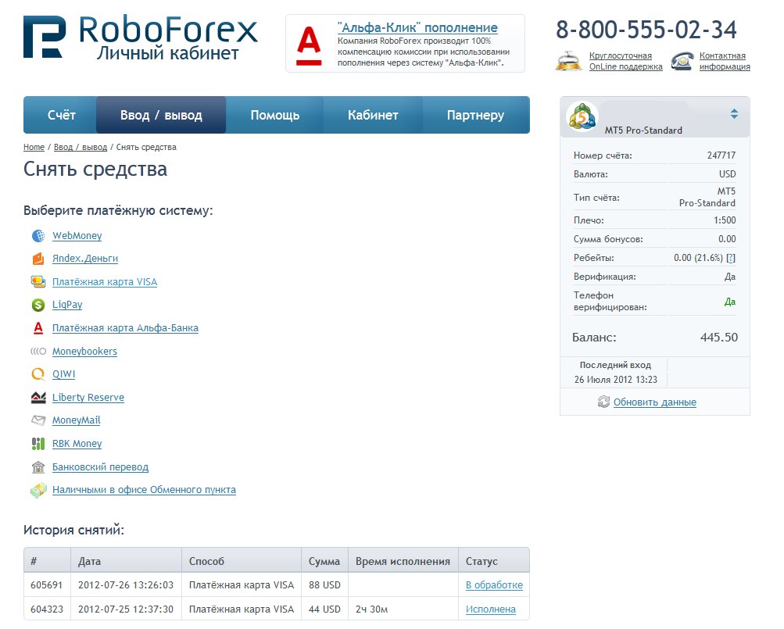Click the 44 USD amount cell
This screenshot has height=629, width=784.
[324, 609]
